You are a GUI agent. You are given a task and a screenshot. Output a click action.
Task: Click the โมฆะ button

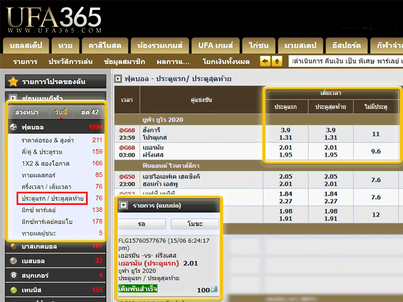coord(195,224)
